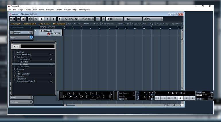
Task: Choose Delay - MonoDelay effect
Action: [24, 55]
